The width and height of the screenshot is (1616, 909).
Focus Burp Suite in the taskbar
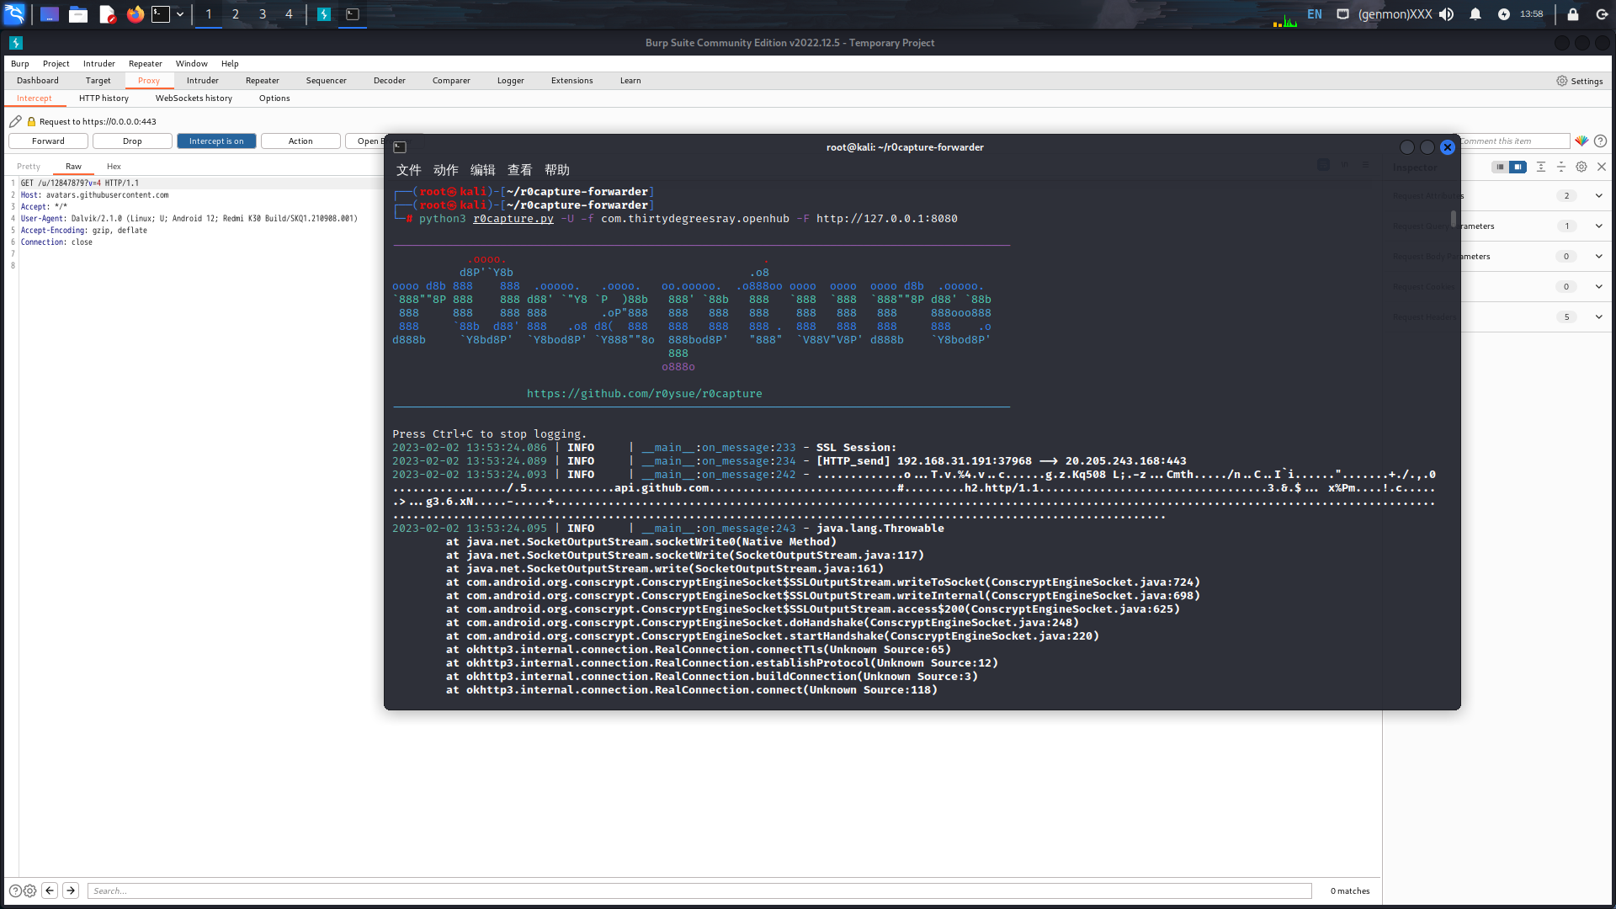324,14
